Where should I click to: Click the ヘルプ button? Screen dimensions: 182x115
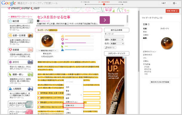(164, 3)
